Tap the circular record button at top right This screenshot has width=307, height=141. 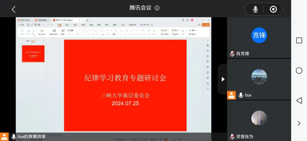tap(273, 9)
